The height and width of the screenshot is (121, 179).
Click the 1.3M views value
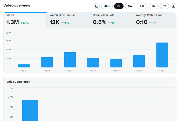pyautogui.click(x=12, y=22)
